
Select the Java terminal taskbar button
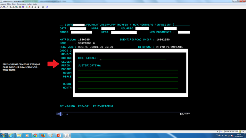[x=67, y=135]
